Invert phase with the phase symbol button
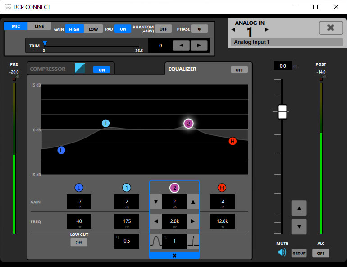Screen dimensions: 347x267 pos(199,29)
